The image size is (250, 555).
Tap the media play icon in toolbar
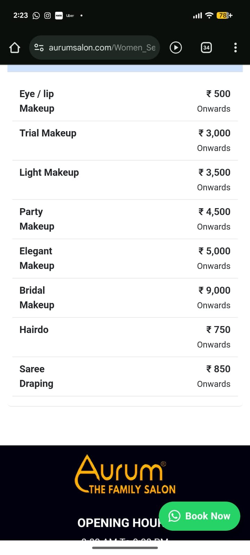click(176, 48)
